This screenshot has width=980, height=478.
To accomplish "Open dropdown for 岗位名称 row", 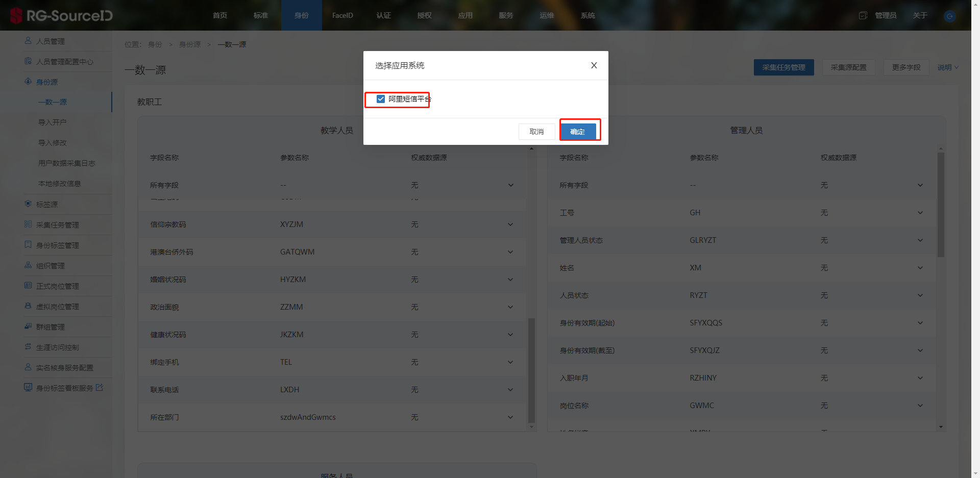I will [x=920, y=406].
